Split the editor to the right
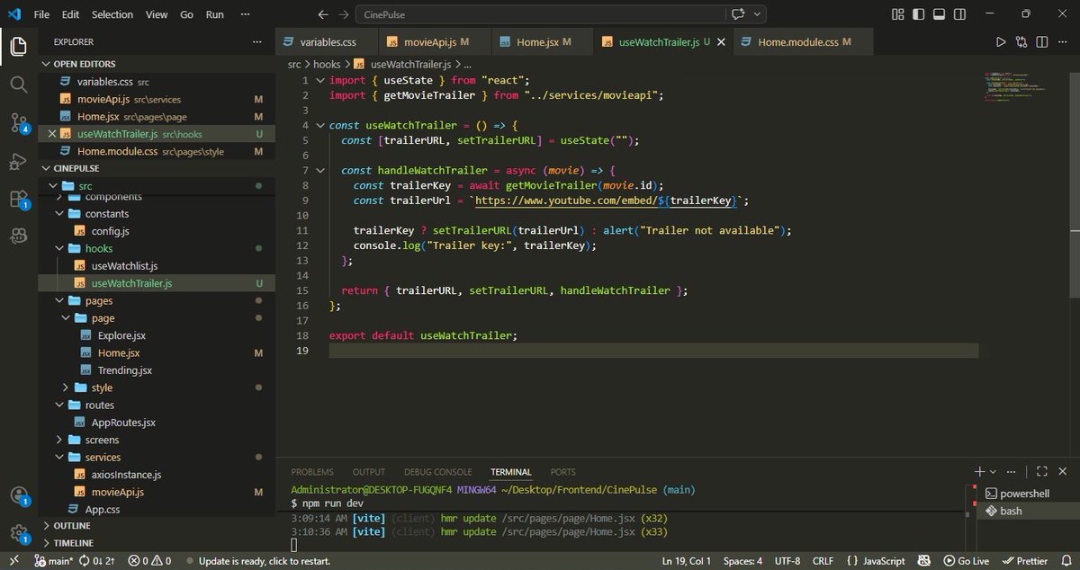1080x570 pixels. pyautogui.click(x=1042, y=42)
